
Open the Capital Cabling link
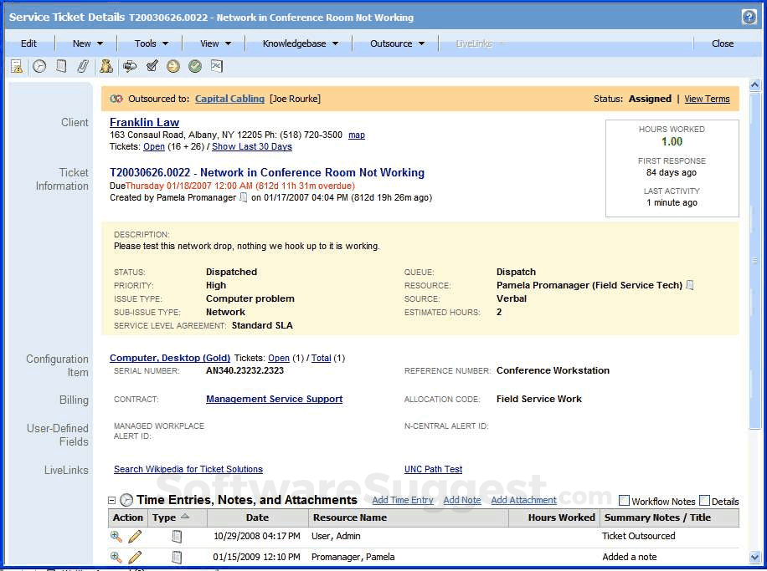point(229,99)
